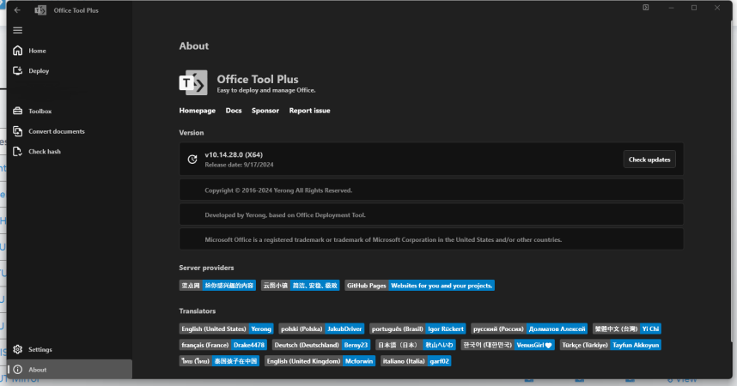Click the Yi Chi translator badge

[627, 329]
